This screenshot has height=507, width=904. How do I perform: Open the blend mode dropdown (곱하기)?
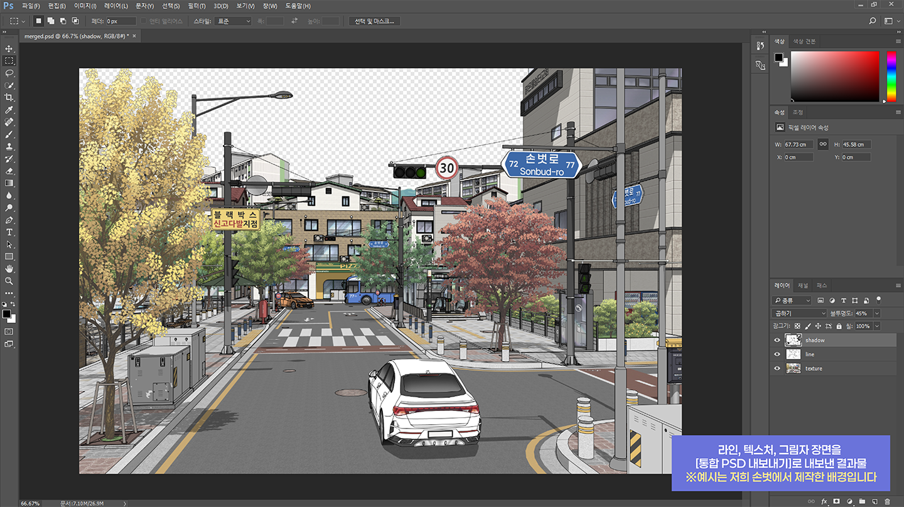point(799,313)
